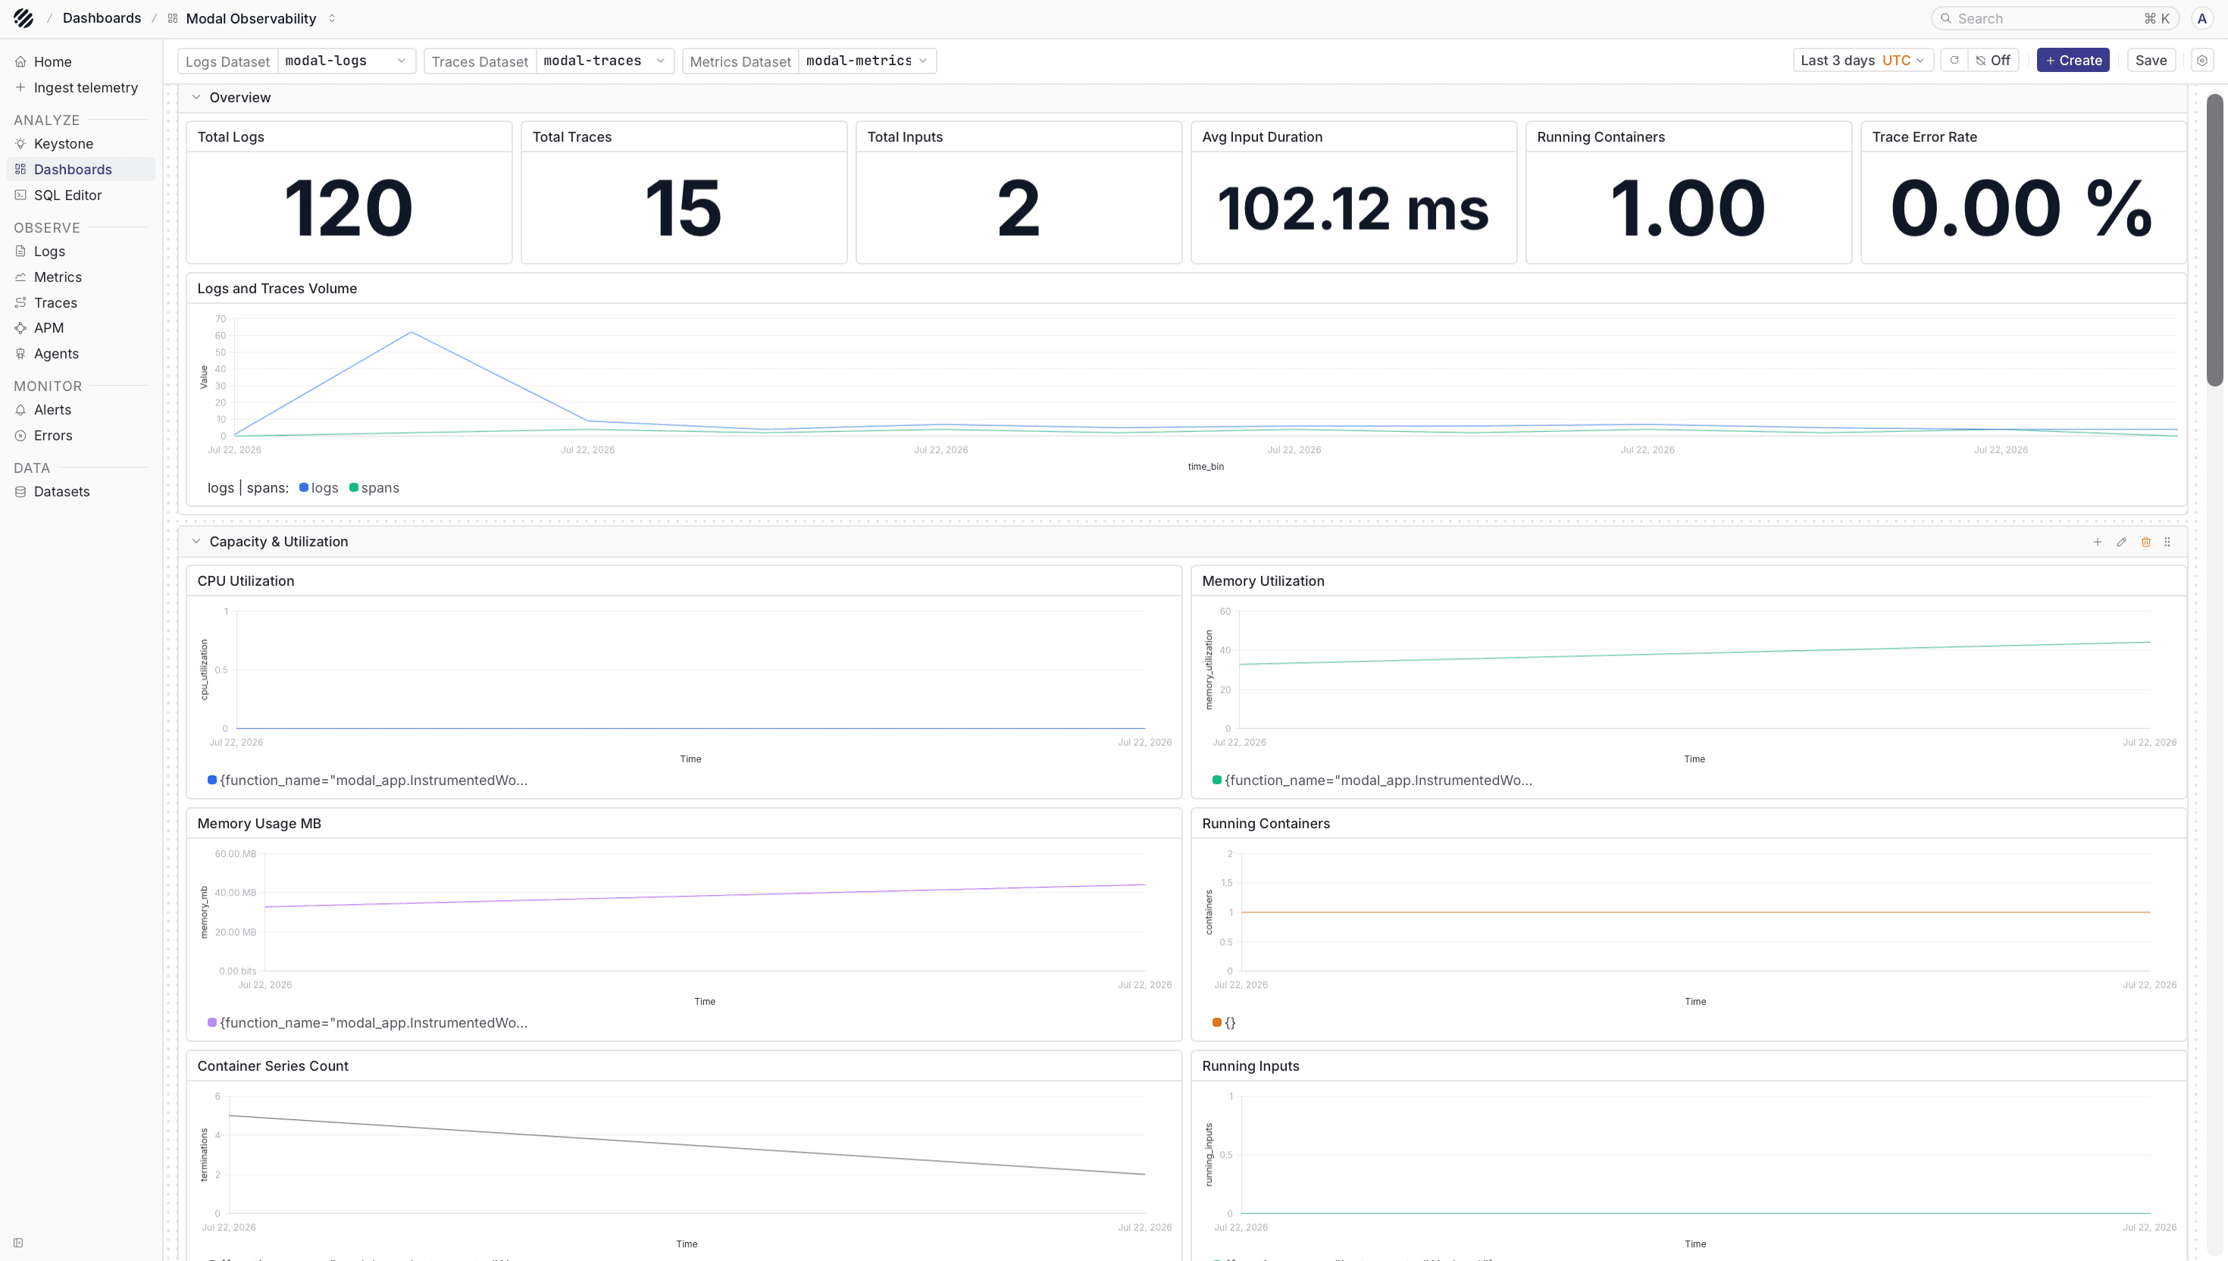Toggle Memory Usage MB legend series
This screenshot has height=1261, width=2228.
pos(367,1023)
